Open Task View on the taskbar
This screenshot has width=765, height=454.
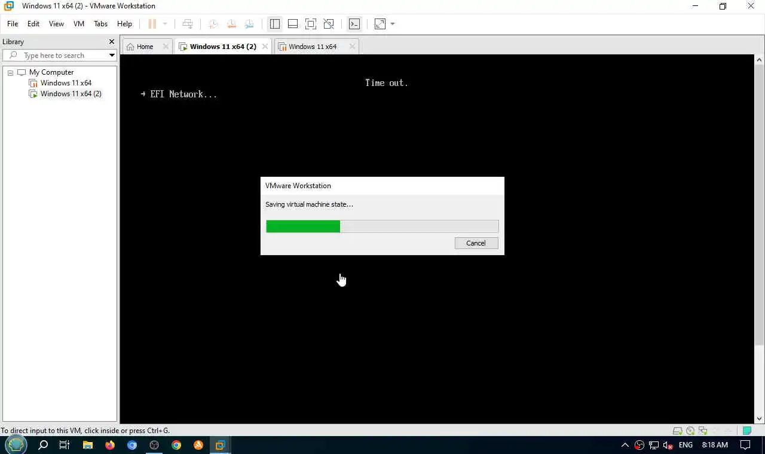click(65, 445)
